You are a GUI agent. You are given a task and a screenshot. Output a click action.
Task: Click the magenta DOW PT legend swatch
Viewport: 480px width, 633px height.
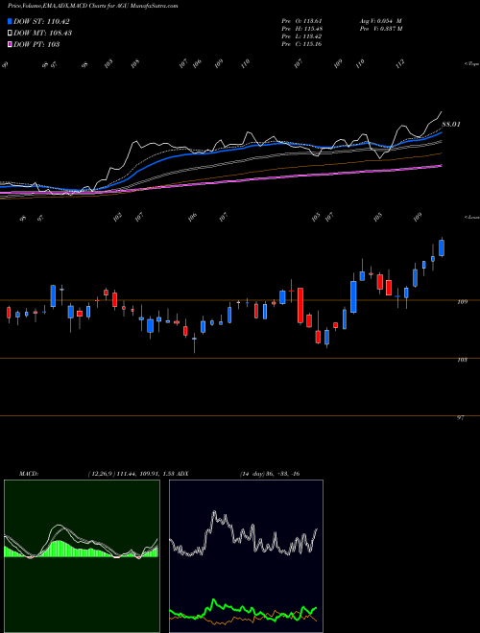11,44
